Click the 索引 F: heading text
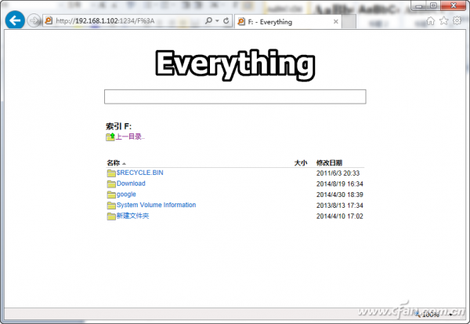The height and width of the screenshot is (324, 470). point(119,126)
